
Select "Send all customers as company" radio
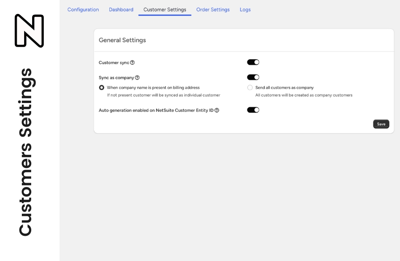coord(250,88)
